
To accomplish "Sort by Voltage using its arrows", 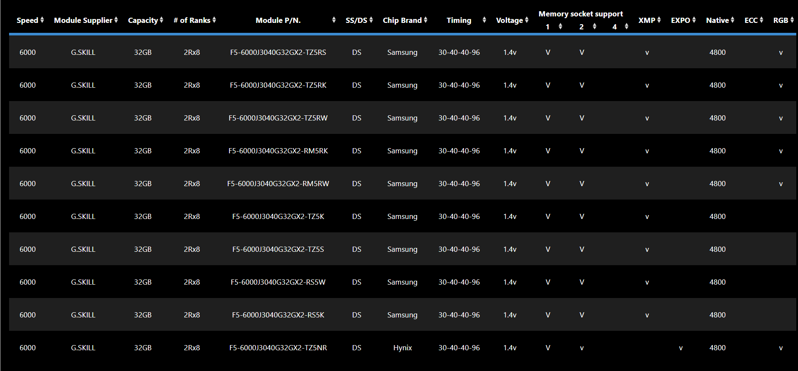I will (527, 20).
